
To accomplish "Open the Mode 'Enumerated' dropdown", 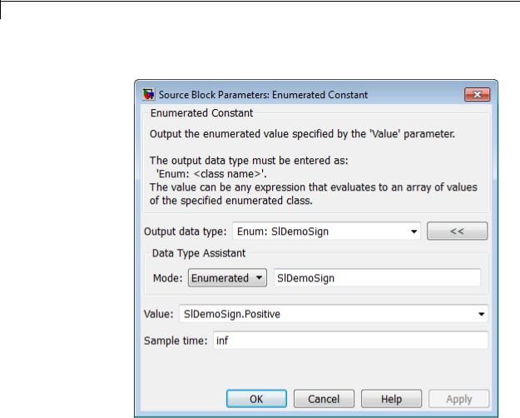I will tap(227, 277).
